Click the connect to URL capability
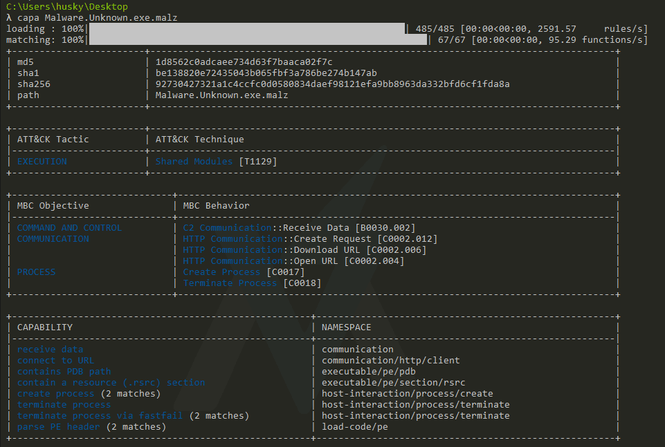The image size is (665, 447). (x=55, y=360)
